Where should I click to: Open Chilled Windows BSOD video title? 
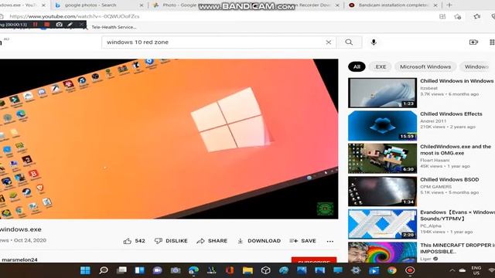(x=449, y=179)
